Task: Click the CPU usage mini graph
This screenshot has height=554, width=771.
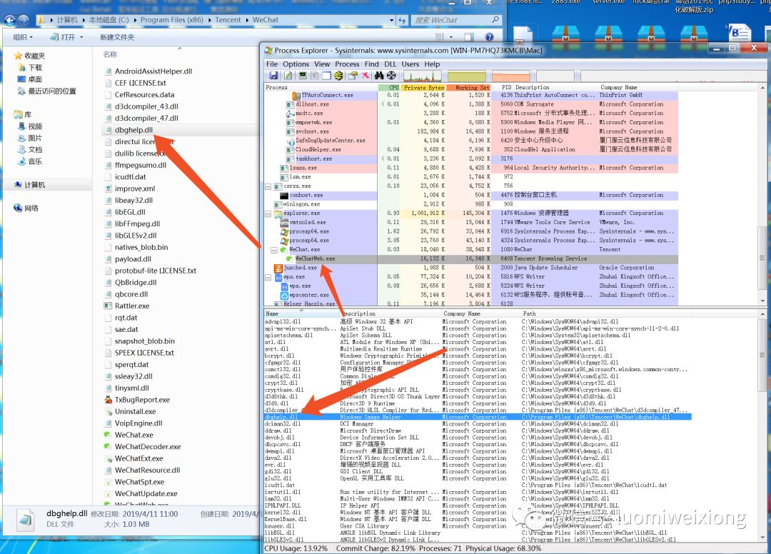Action: (x=425, y=76)
